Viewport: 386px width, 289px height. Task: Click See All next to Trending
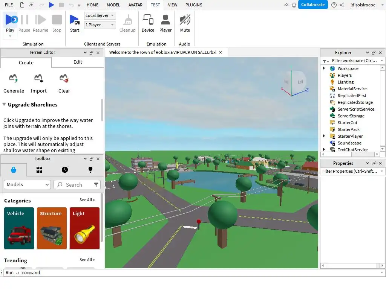[87, 260]
